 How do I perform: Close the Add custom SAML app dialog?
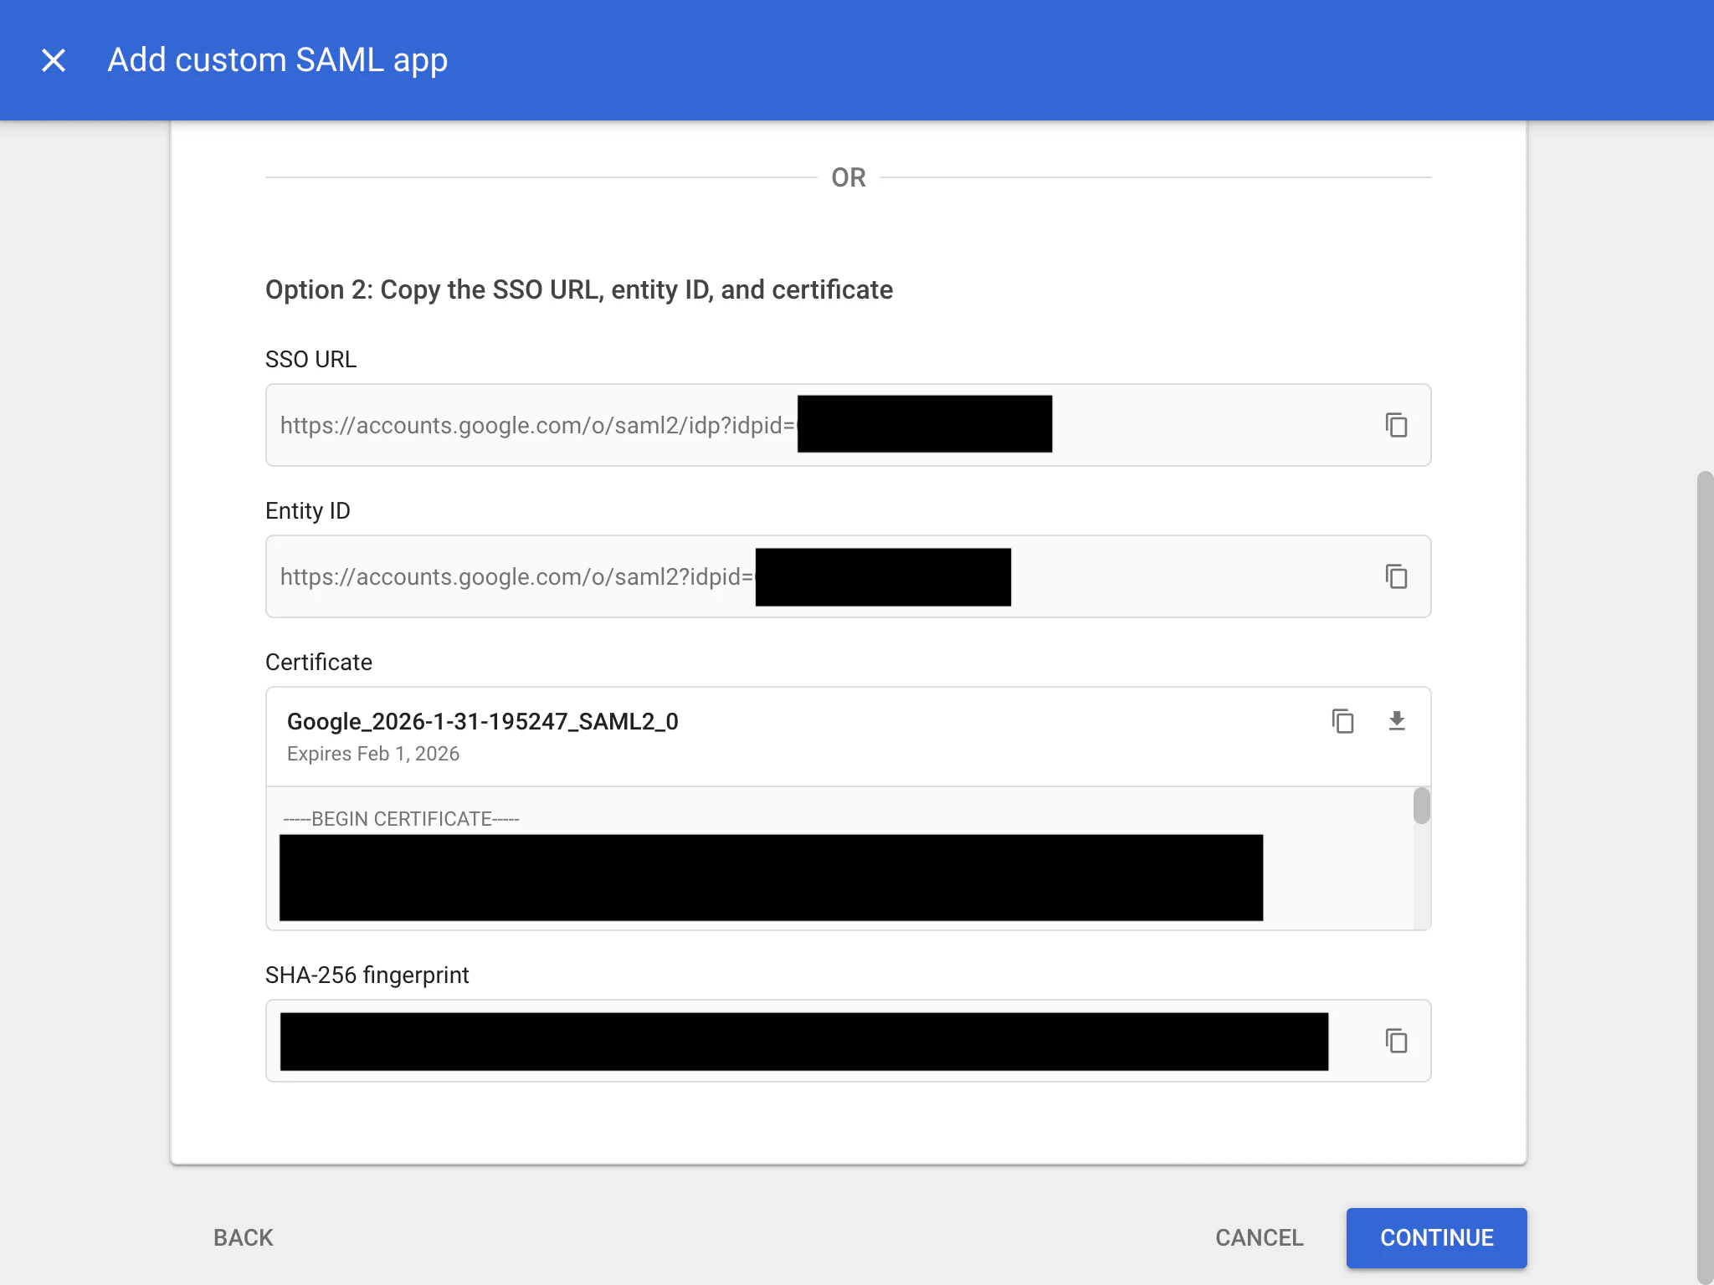point(54,60)
